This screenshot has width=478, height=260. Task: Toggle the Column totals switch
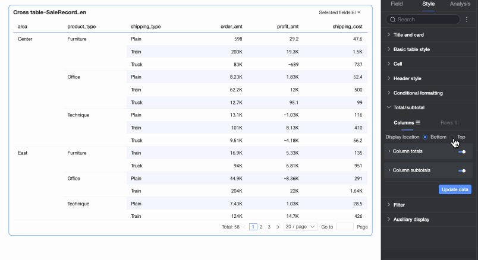[461, 151]
